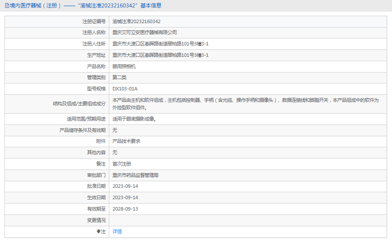Viewport: 392px width, 242px height.
Task: Click the bulb icon next to 注 label
Action: 98,232
